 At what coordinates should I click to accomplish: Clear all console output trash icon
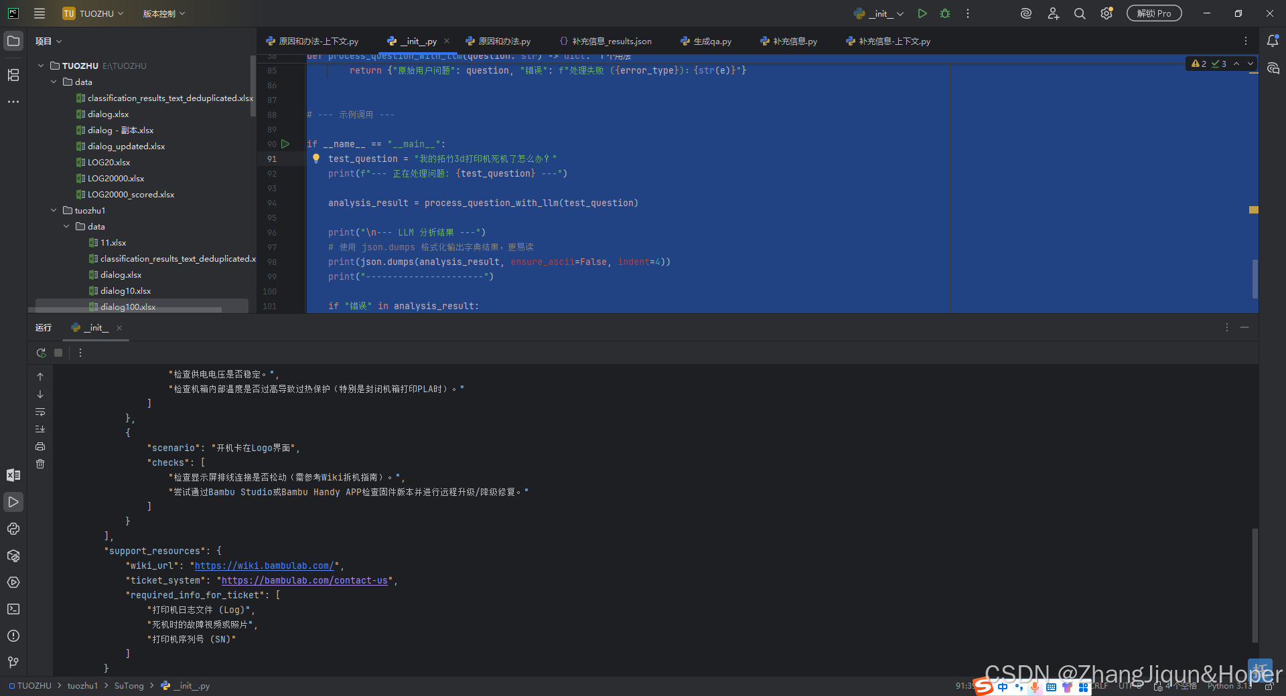40,464
